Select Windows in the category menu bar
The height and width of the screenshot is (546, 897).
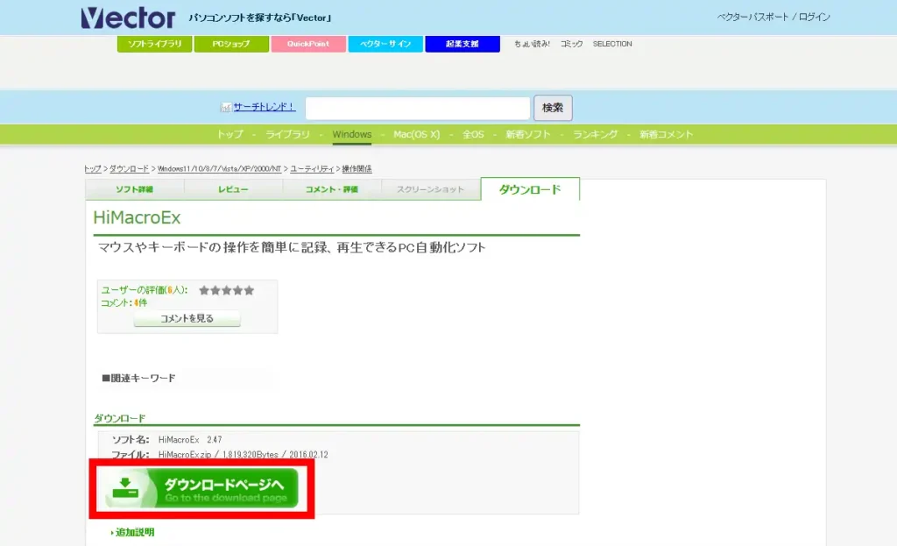352,134
